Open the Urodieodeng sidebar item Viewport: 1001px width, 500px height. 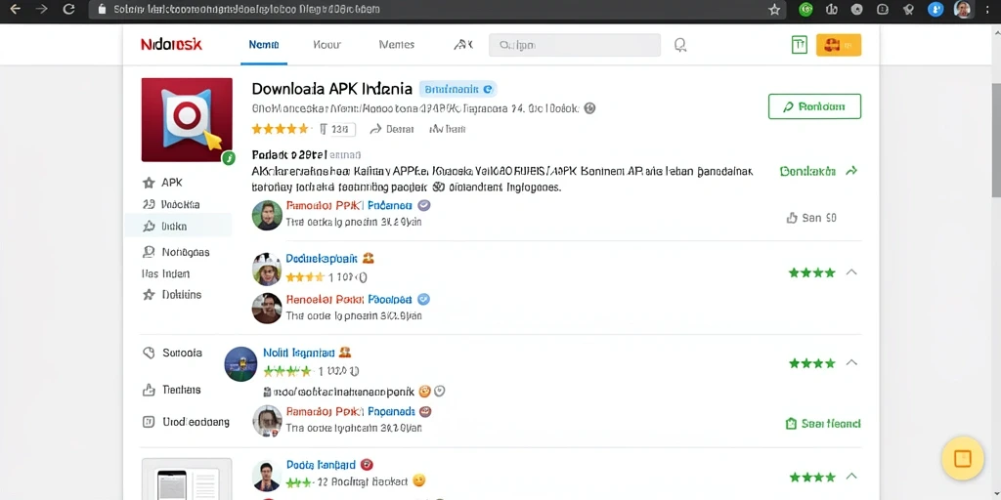tap(186, 422)
